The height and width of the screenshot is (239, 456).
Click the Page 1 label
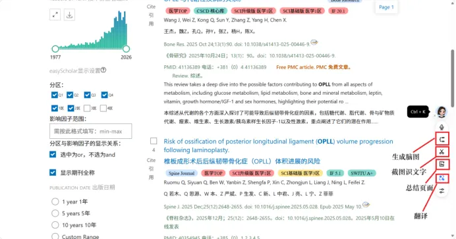tap(386, 7)
